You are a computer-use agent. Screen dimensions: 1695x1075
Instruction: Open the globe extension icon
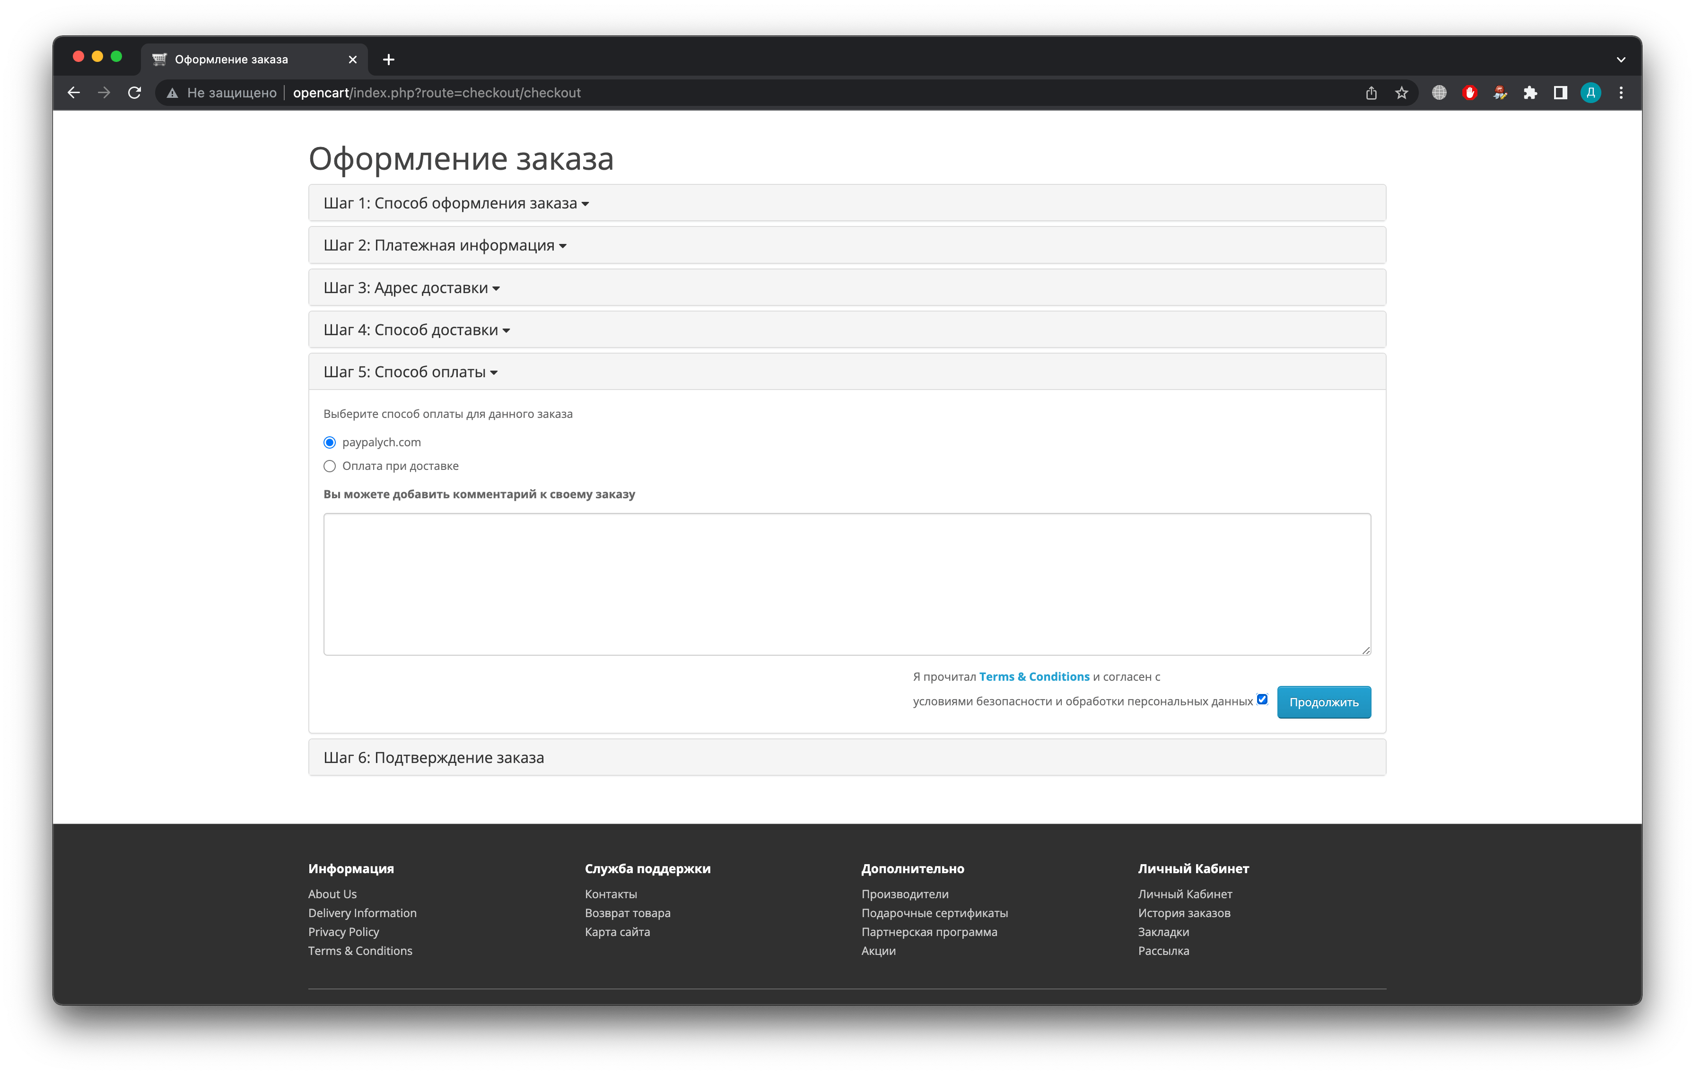(1439, 93)
